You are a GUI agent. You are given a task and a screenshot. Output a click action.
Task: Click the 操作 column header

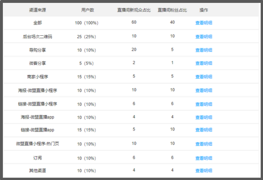tap(204, 10)
